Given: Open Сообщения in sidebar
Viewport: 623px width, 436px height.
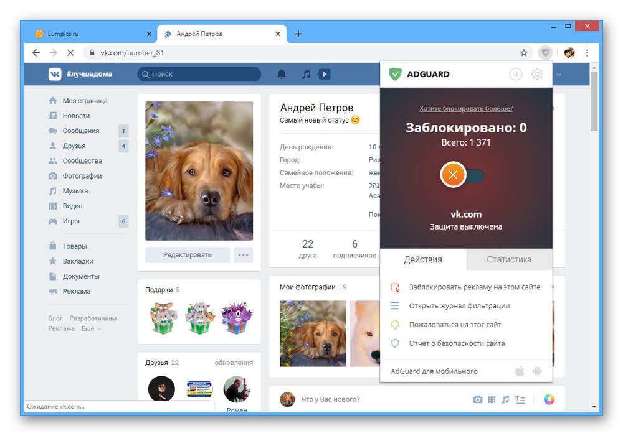Looking at the screenshot, I should (x=87, y=131).
